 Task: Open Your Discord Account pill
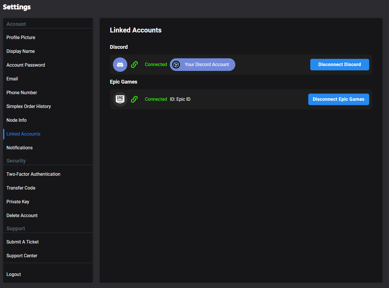[203, 65]
